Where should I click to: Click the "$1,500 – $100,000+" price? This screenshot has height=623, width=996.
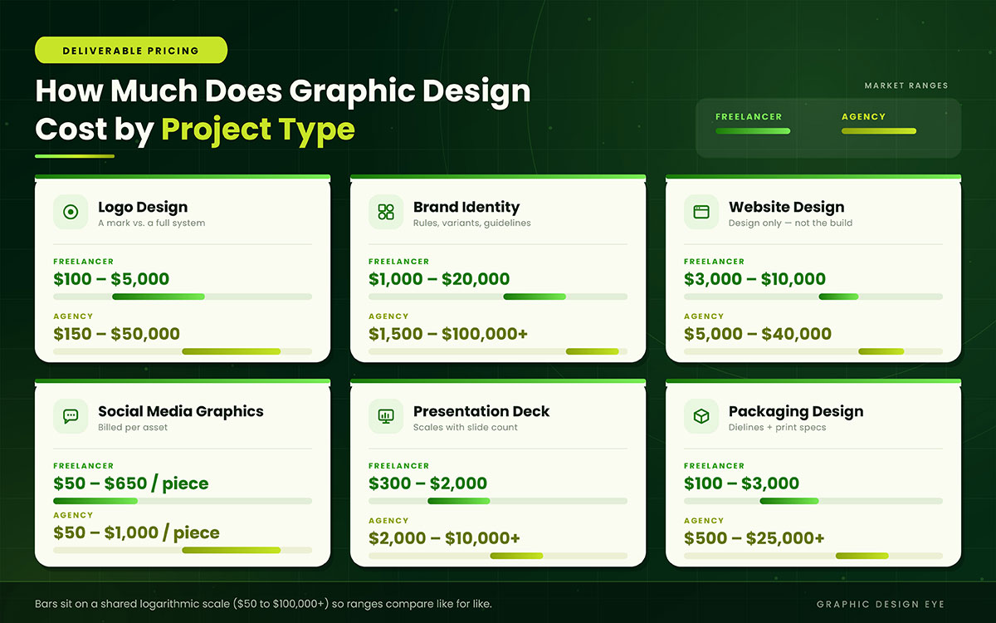click(448, 334)
